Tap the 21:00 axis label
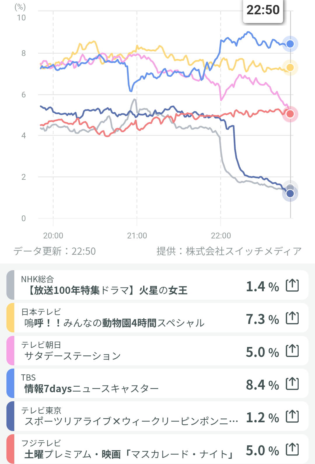The height and width of the screenshot is (464, 315). point(137,236)
